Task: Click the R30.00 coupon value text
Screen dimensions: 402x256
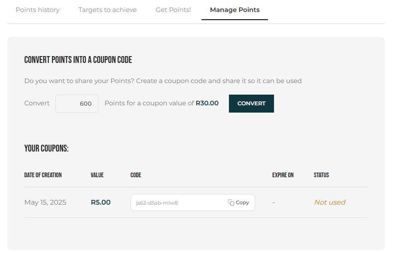Action: click(207, 103)
